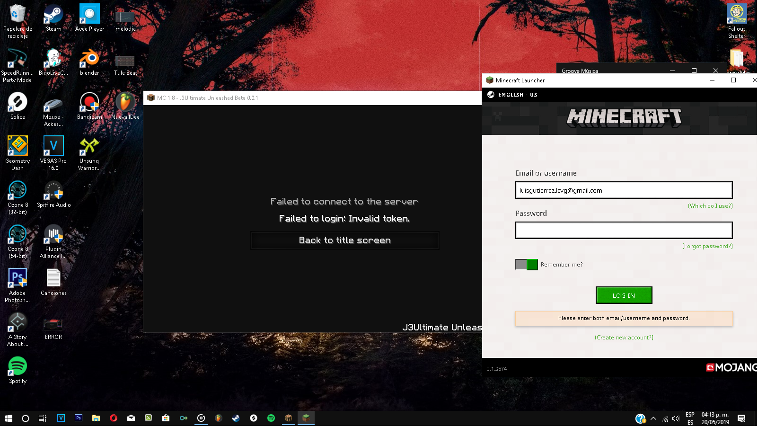Open Opera browser from the taskbar
Image resolution: width=758 pixels, height=427 pixels.
[114, 418]
